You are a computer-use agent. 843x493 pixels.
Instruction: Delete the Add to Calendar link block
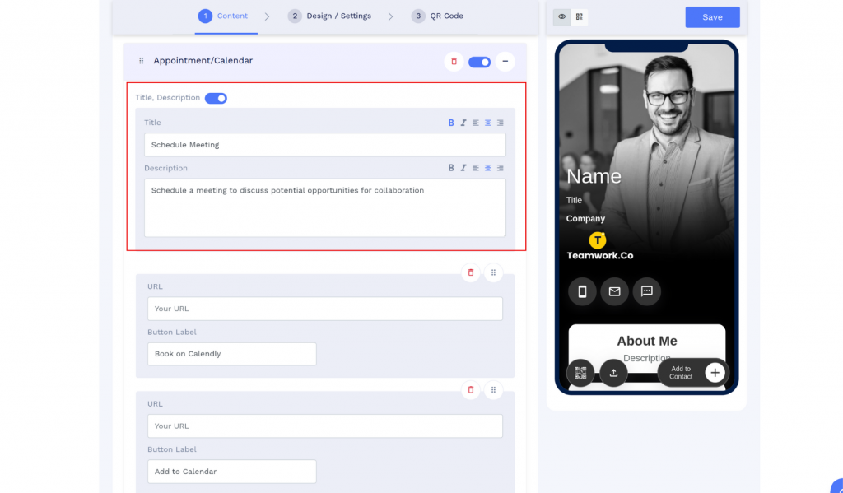471,390
